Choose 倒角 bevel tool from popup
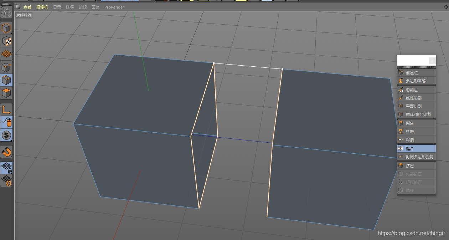This screenshot has width=449, height=240. pyautogui.click(x=417, y=123)
